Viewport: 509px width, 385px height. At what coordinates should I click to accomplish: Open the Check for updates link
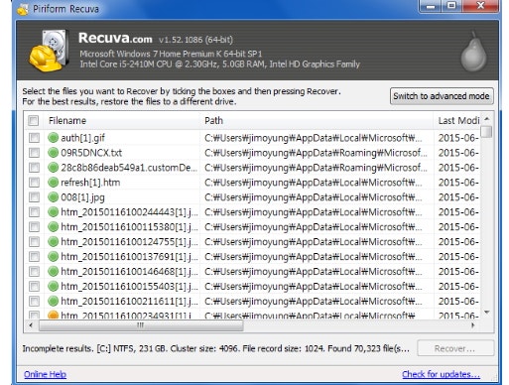[441, 374]
